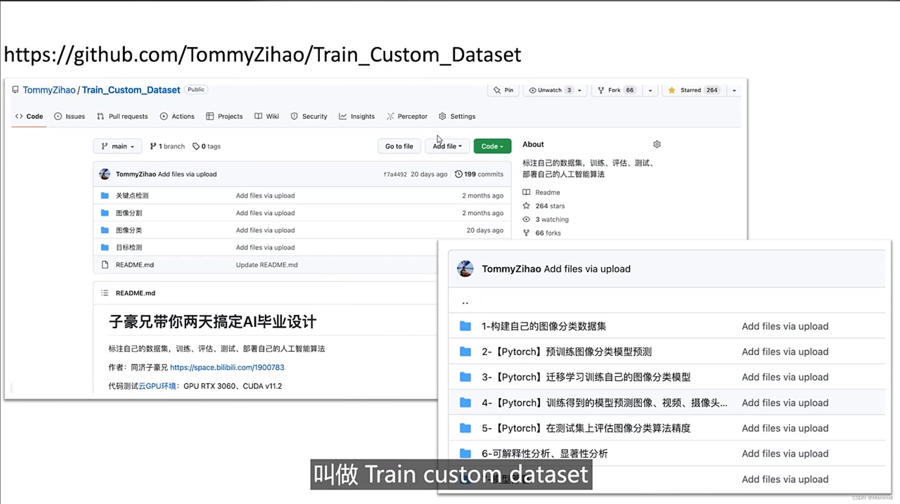Image resolution: width=900 pixels, height=504 pixels.
Task: Expand the Add file dropdown
Action: (x=446, y=146)
